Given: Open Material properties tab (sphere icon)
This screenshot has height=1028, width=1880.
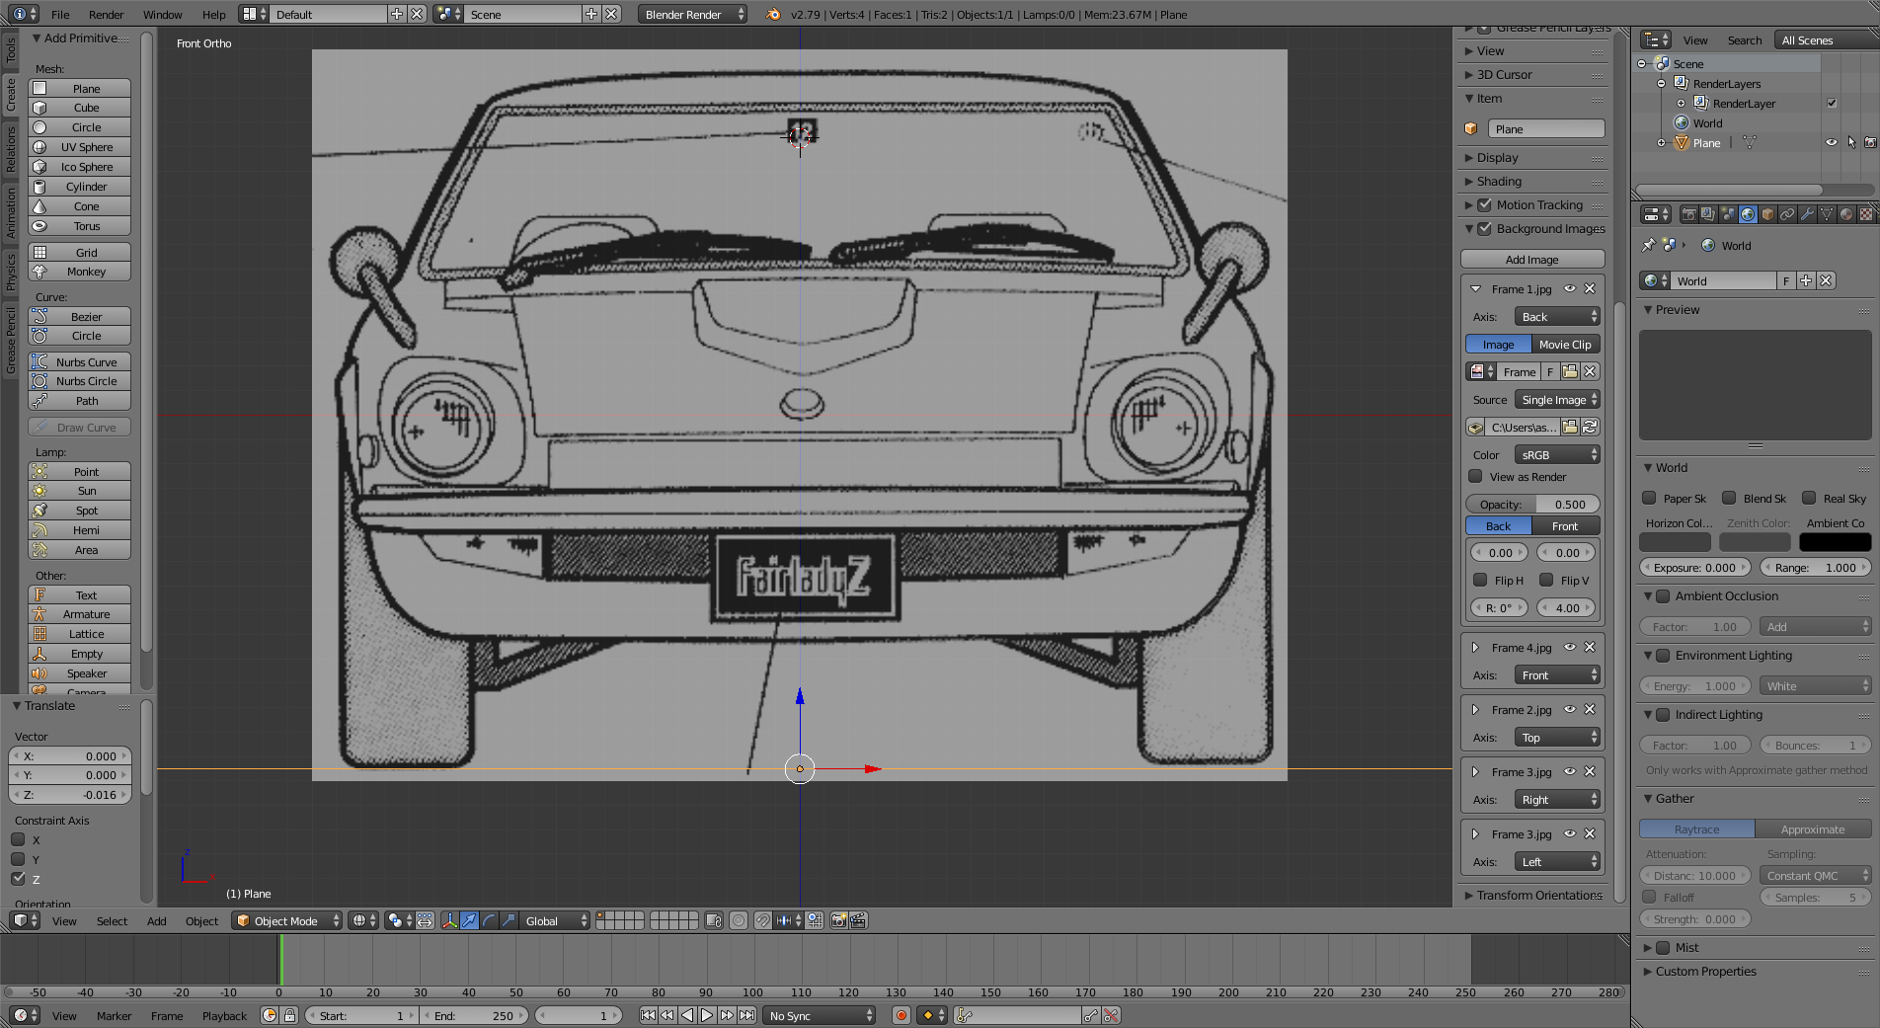Looking at the screenshot, I should pyautogui.click(x=1846, y=214).
